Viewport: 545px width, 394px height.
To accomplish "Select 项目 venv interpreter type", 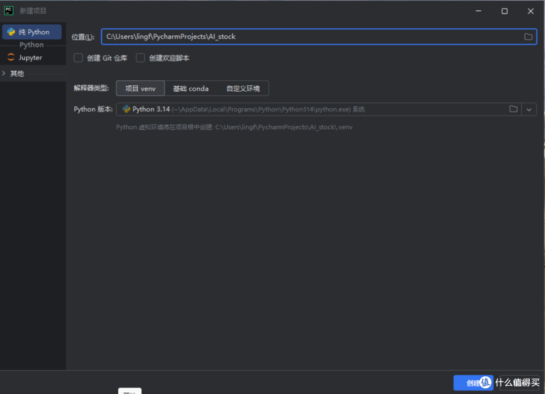I will (140, 88).
